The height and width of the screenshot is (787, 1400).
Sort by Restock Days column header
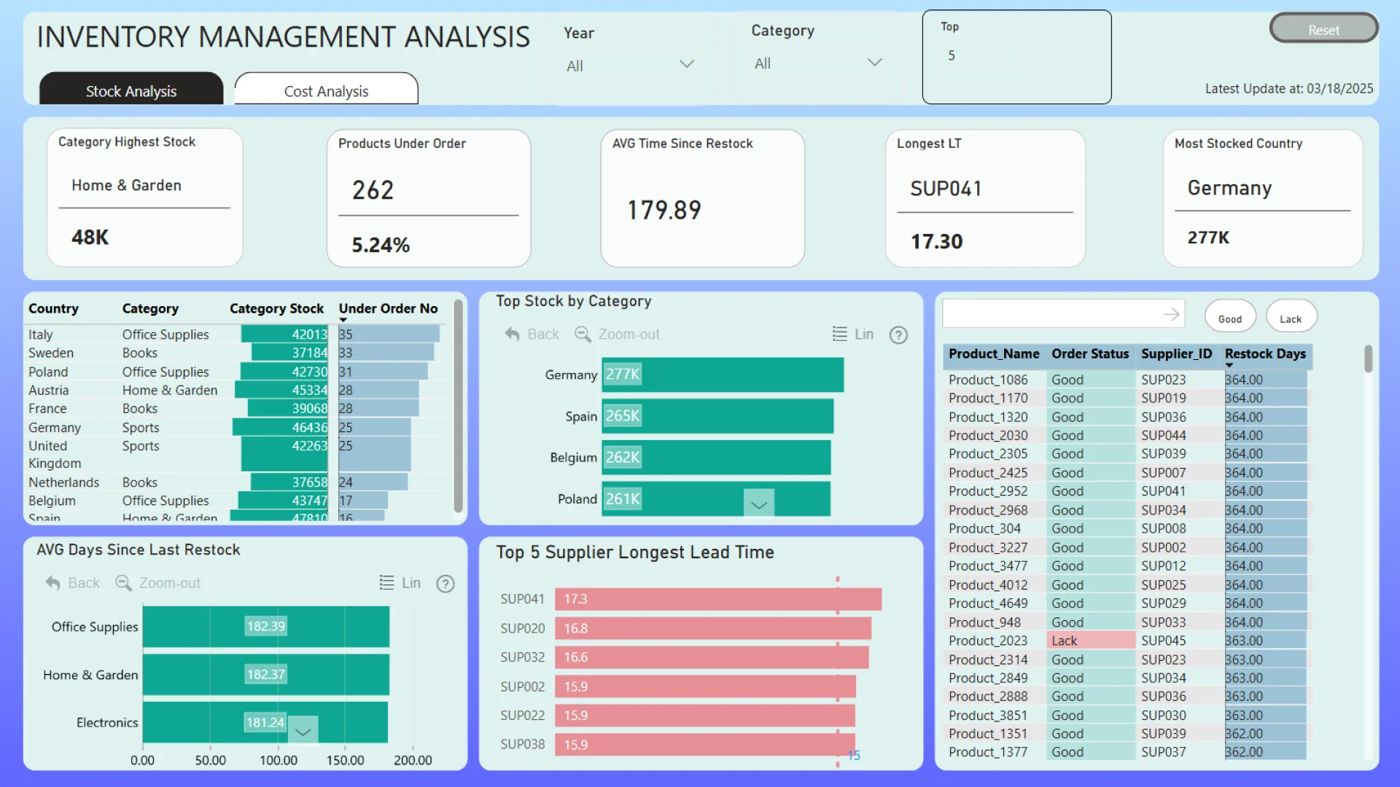1265,354
